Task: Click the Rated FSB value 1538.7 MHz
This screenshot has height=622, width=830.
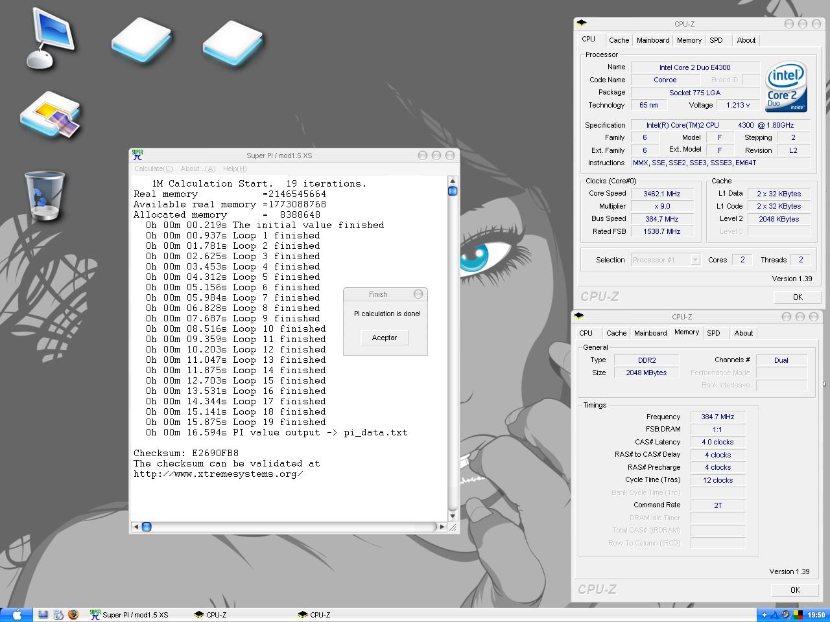Action: pos(662,231)
